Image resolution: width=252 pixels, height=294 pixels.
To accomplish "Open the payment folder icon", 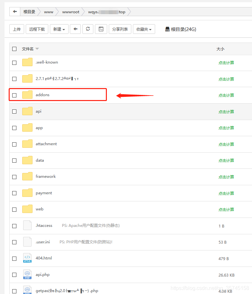I will click(x=27, y=193).
